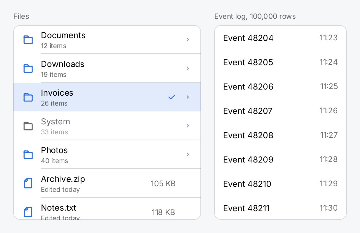Click the Downloads folder icon

(28, 68)
